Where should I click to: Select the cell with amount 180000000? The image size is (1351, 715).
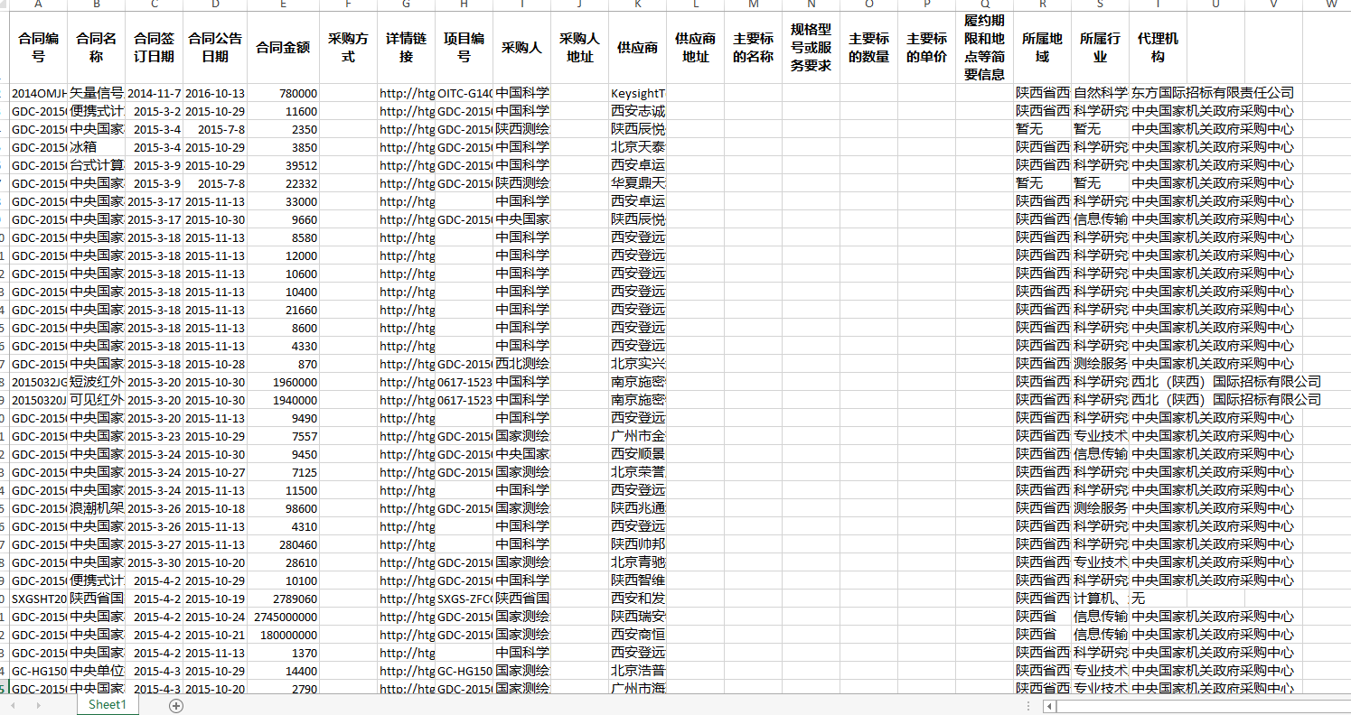click(x=283, y=635)
